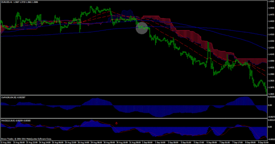Select the 29 Aug 08:00 time label
The height and width of the screenshot is (144, 275).
click(97, 142)
